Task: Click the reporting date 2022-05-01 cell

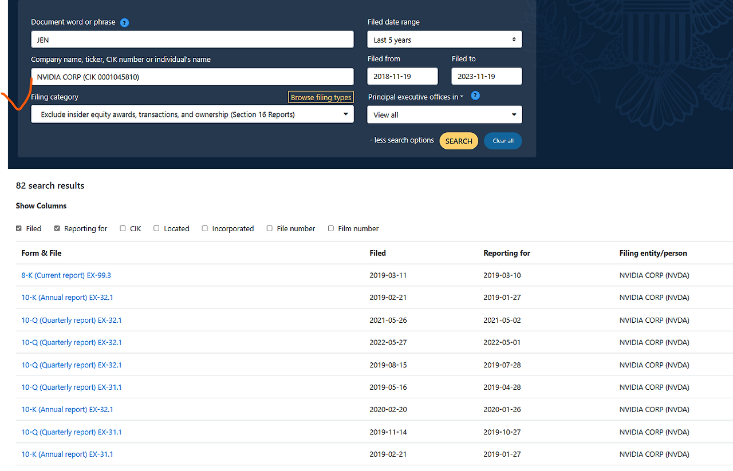Action: pyautogui.click(x=502, y=342)
